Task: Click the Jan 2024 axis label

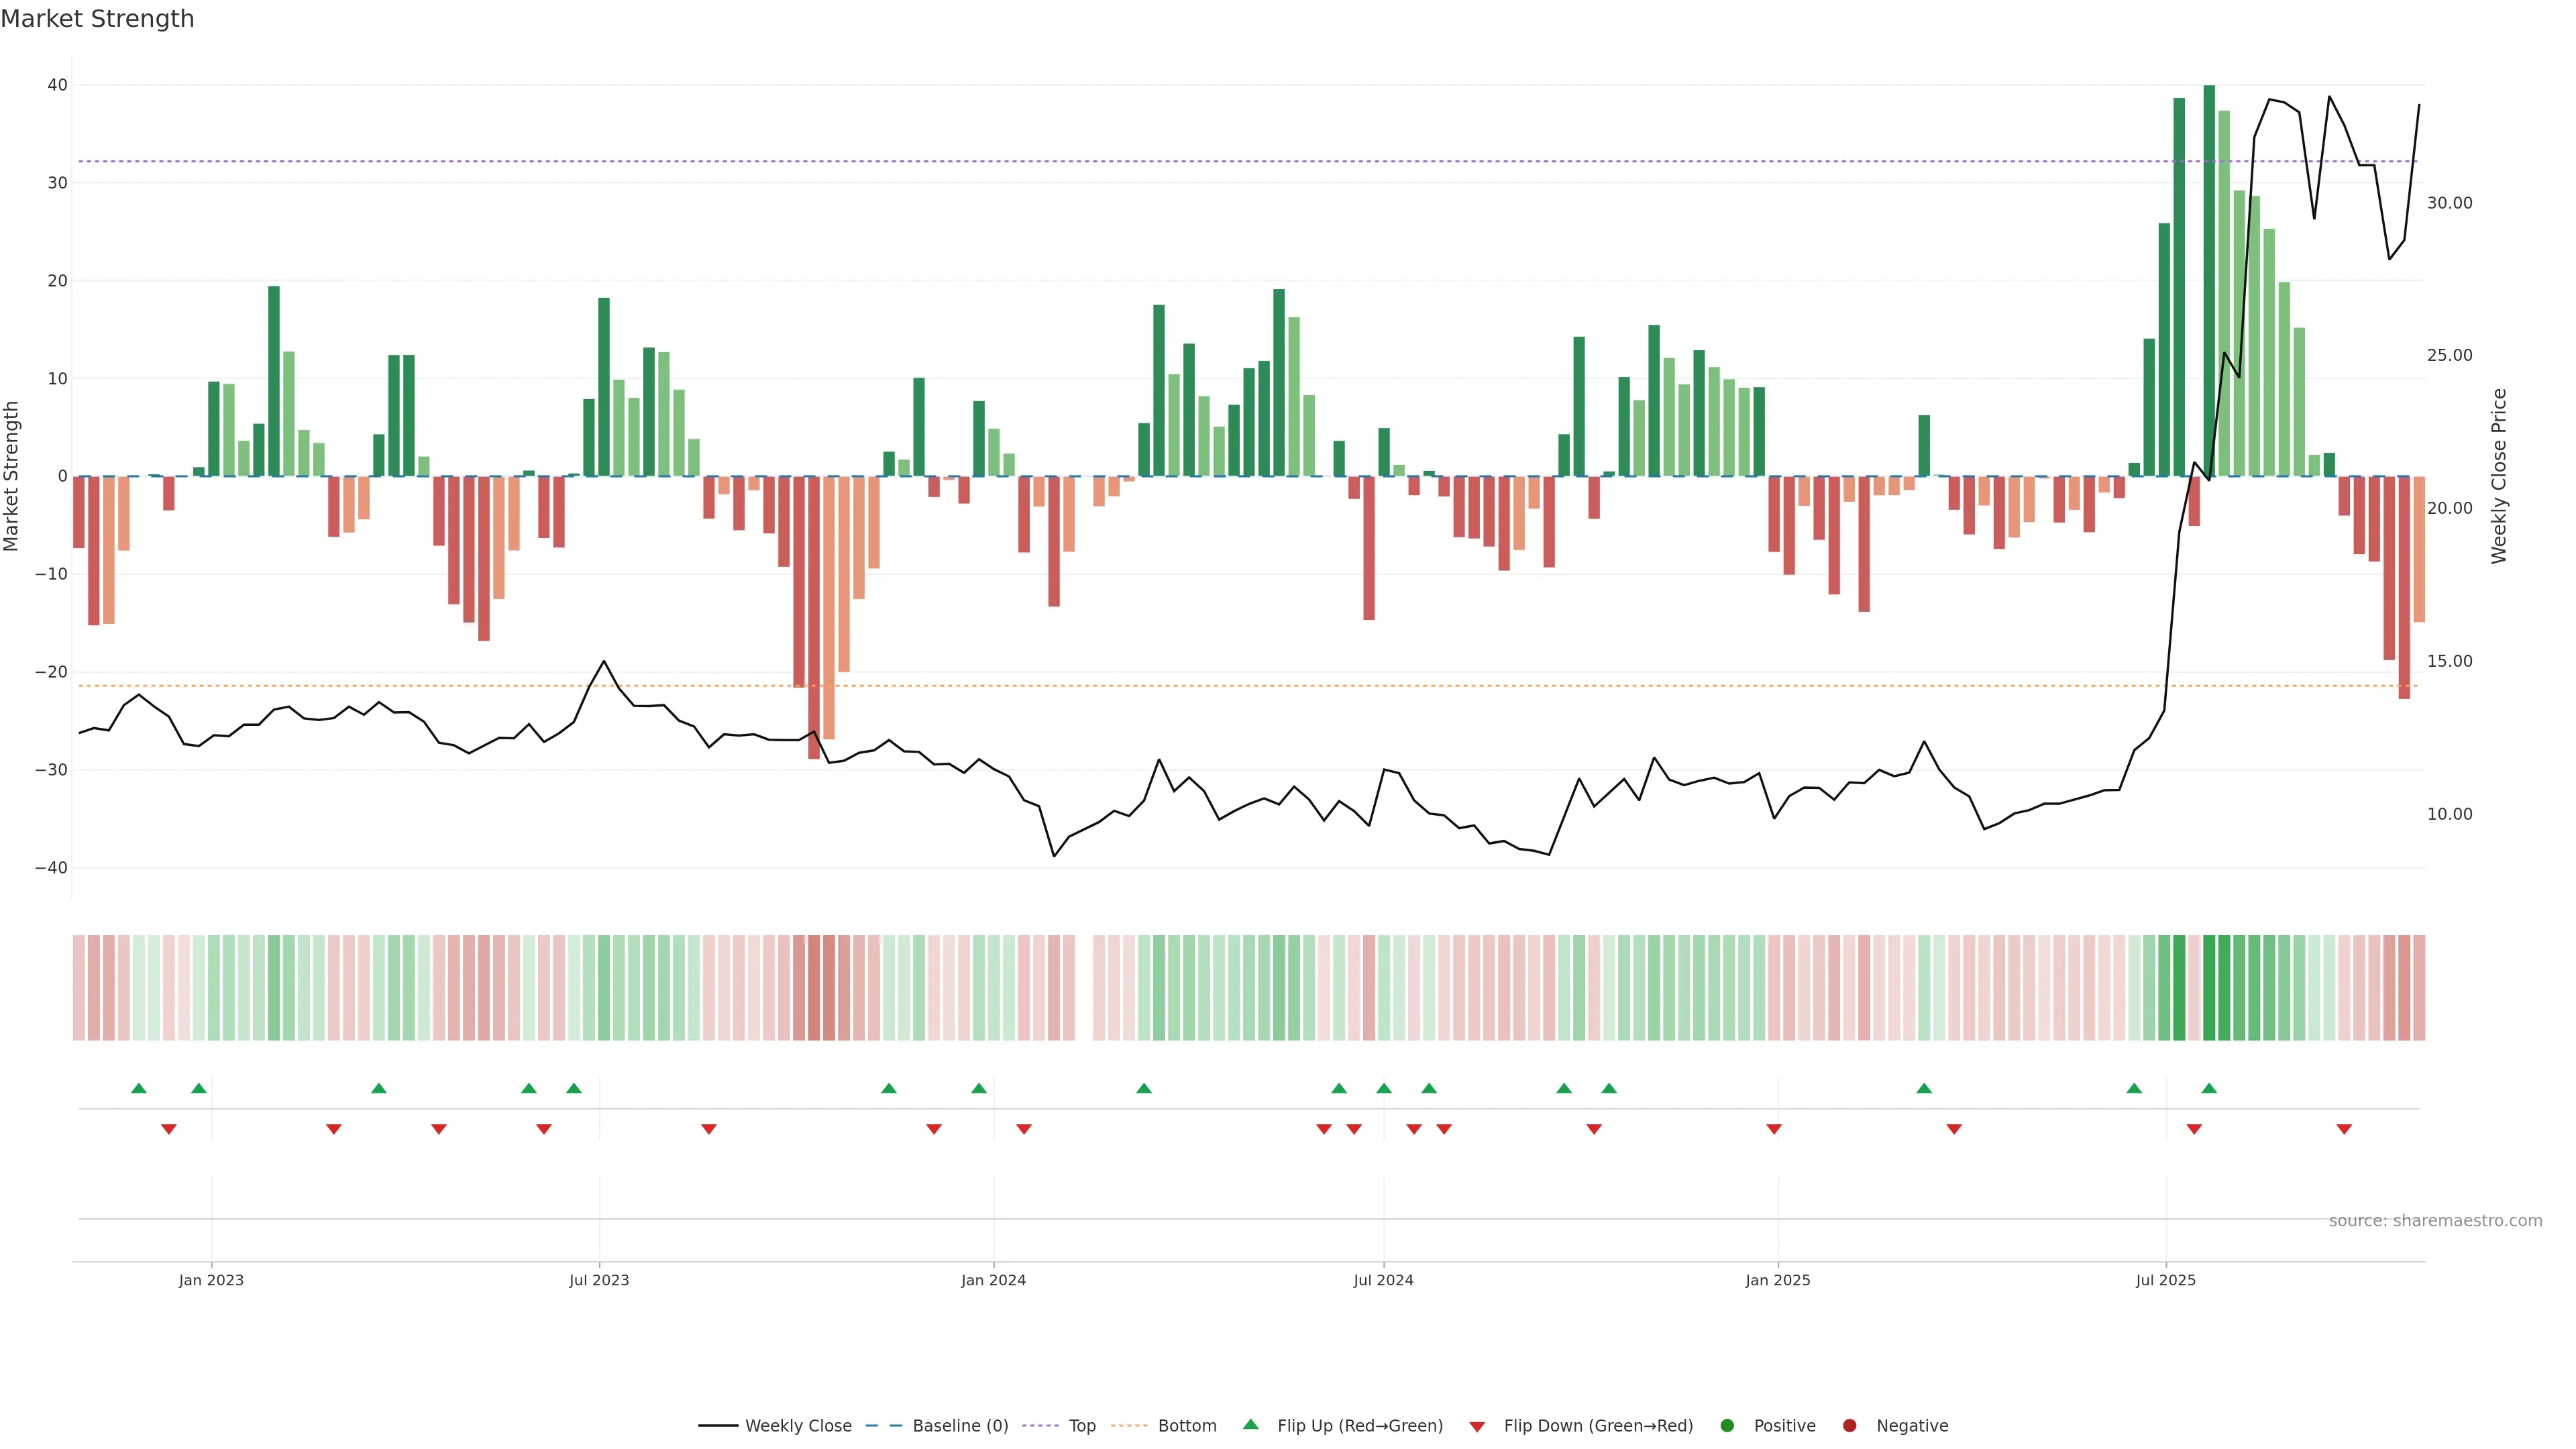Action: [x=993, y=1280]
